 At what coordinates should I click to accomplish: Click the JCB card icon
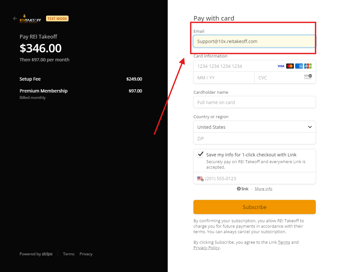308,66
